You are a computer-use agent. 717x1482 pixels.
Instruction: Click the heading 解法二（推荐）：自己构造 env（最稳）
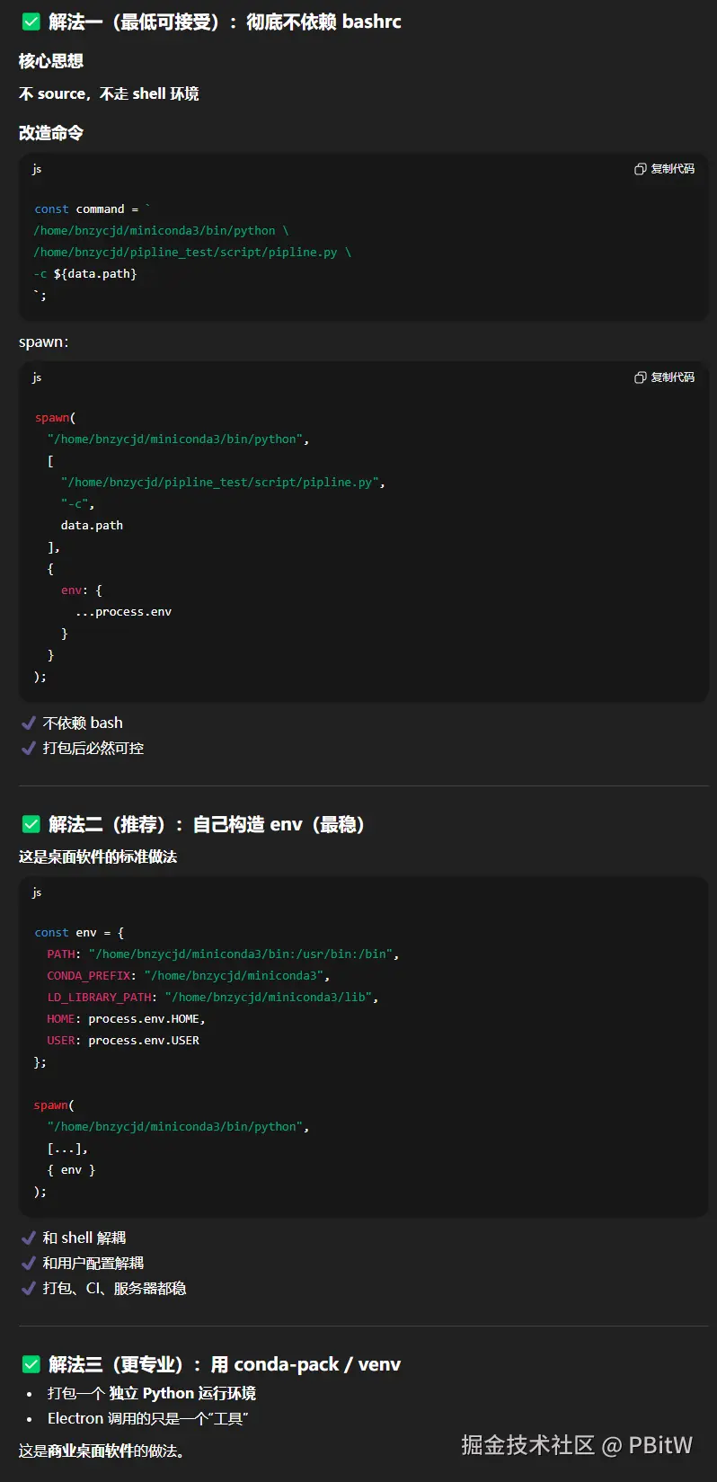(x=209, y=824)
